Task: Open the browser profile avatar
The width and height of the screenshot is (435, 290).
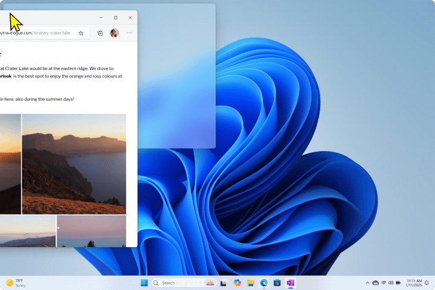Action: click(115, 33)
